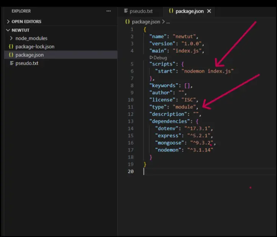The width and height of the screenshot is (277, 237).
Task: Click the "nodemon" dependency key on line 17
Action: pyautogui.click(x=168, y=150)
